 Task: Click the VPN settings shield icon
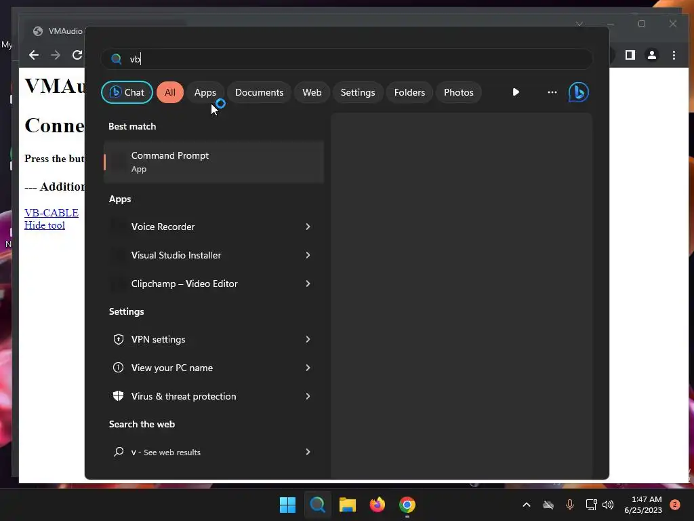(118, 339)
